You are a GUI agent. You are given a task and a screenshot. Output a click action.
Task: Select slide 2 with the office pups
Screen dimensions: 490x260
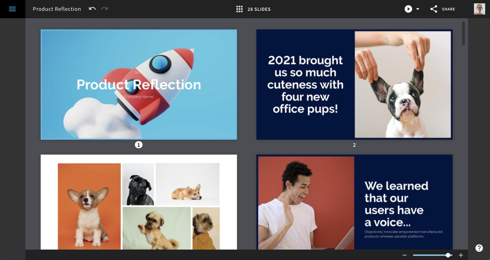(x=354, y=85)
